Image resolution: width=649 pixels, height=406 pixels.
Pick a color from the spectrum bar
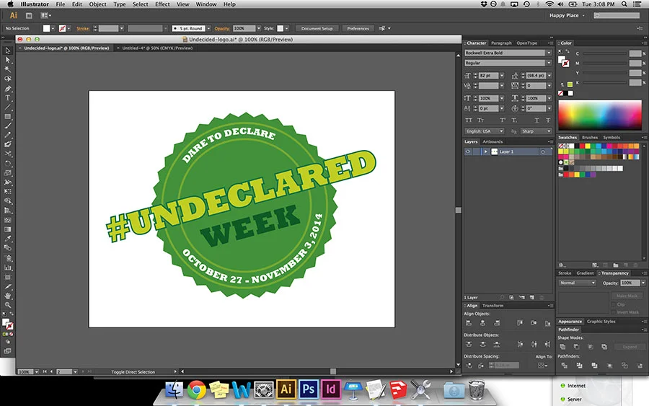pyautogui.click(x=600, y=115)
